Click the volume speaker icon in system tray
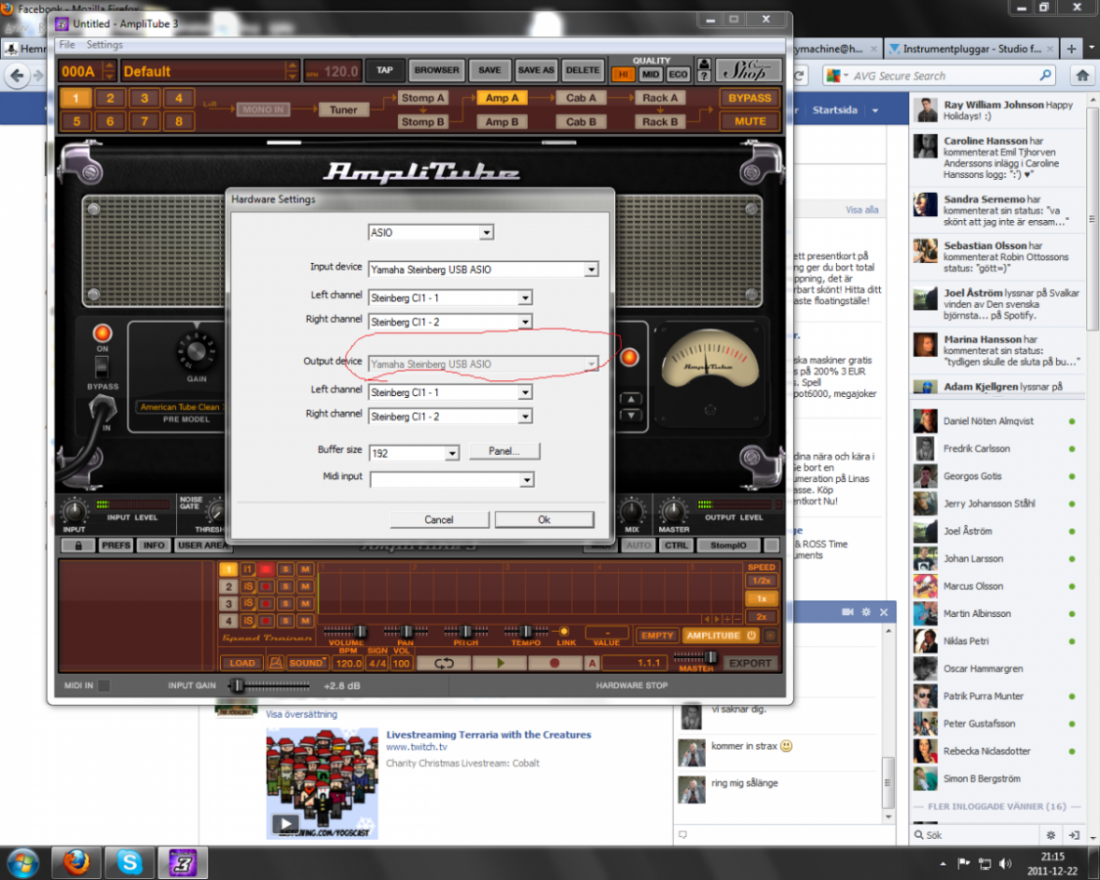This screenshot has height=880, width=1100. 1005,863
